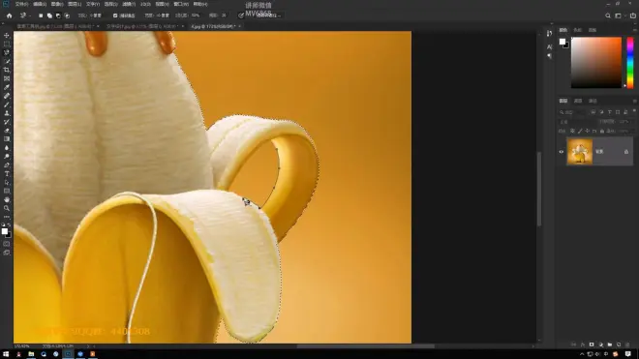Click the foreground color swatch in Color panel

click(x=563, y=42)
